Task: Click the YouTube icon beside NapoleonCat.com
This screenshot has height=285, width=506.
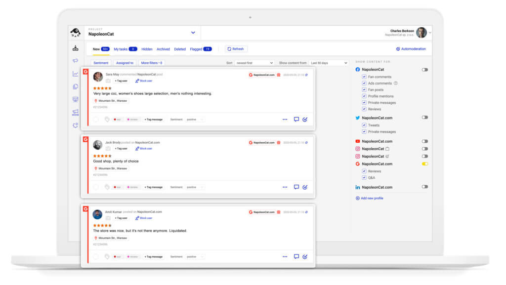Action: click(358, 141)
